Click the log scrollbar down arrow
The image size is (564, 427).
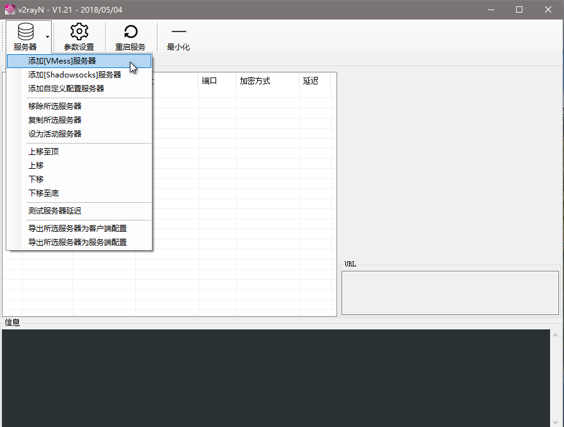point(555,422)
